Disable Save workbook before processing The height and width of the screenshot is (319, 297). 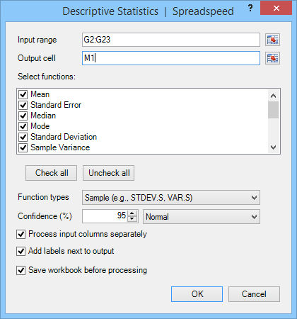click(21, 270)
